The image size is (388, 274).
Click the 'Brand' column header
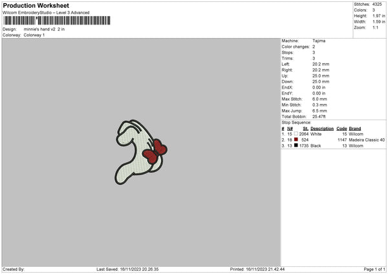(x=355, y=129)
